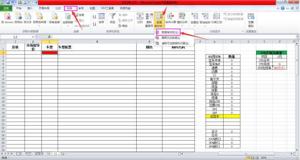The width and height of the screenshot is (300, 160).
Task: Expand From Other Sources (自其他来源) dropdown
Action: click(39, 26)
